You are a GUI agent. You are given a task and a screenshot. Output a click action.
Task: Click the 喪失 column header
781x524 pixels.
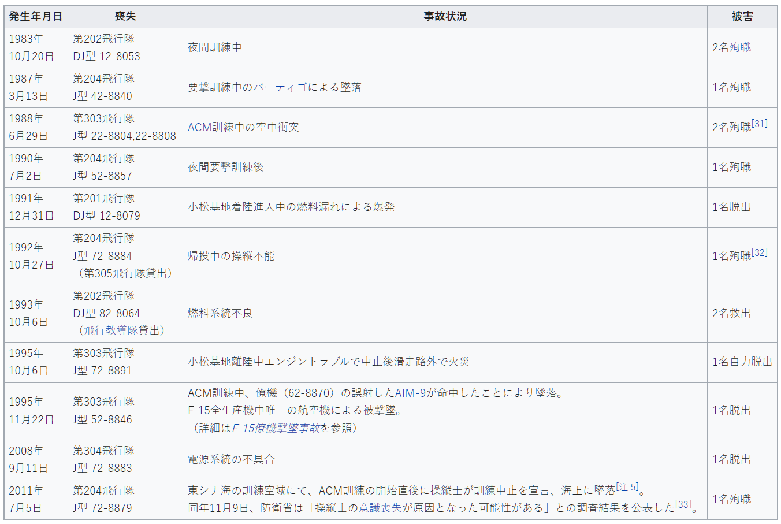click(x=125, y=17)
